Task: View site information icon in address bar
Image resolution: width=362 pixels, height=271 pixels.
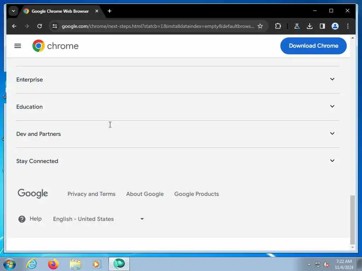Action: click(x=55, y=26)
